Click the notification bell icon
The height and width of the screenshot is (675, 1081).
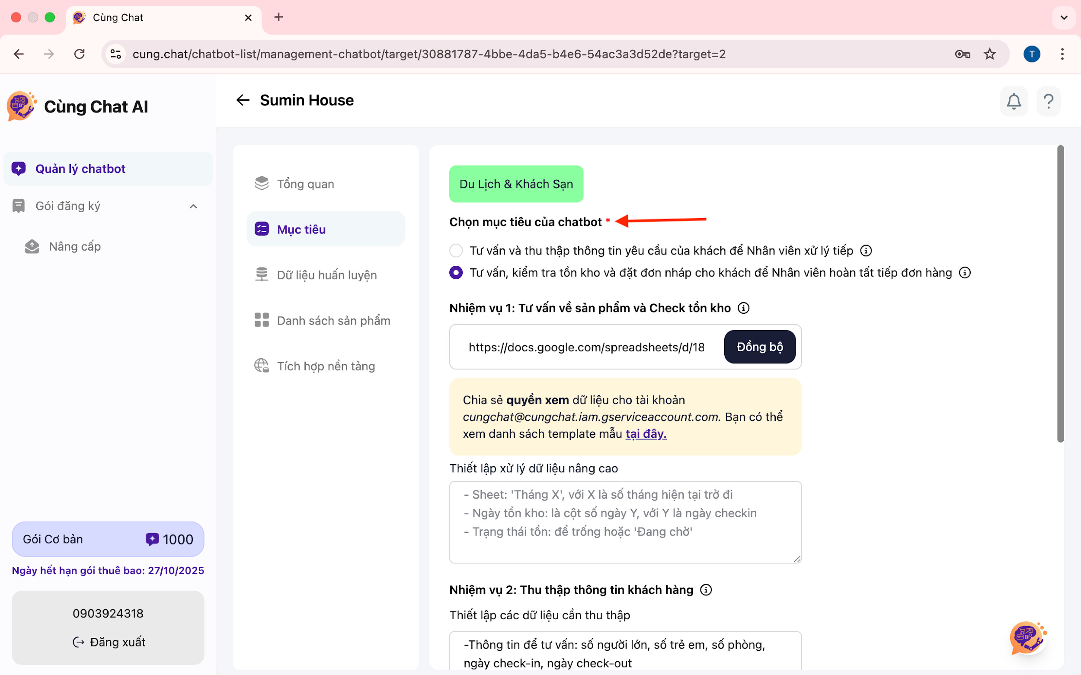click(x=1014, y=102)
